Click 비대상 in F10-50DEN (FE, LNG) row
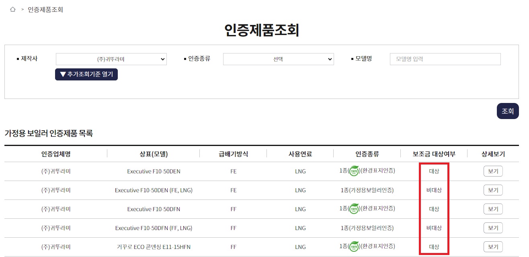 click(x=434, y=190)
